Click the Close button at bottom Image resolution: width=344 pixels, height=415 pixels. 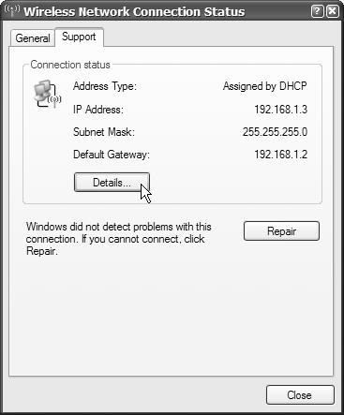click(x=300, y=395)
